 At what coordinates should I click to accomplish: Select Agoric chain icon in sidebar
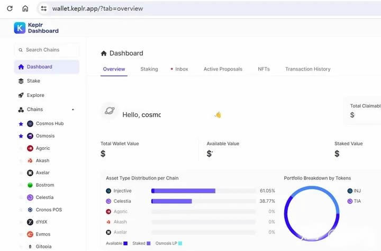[x=30, y=148]
